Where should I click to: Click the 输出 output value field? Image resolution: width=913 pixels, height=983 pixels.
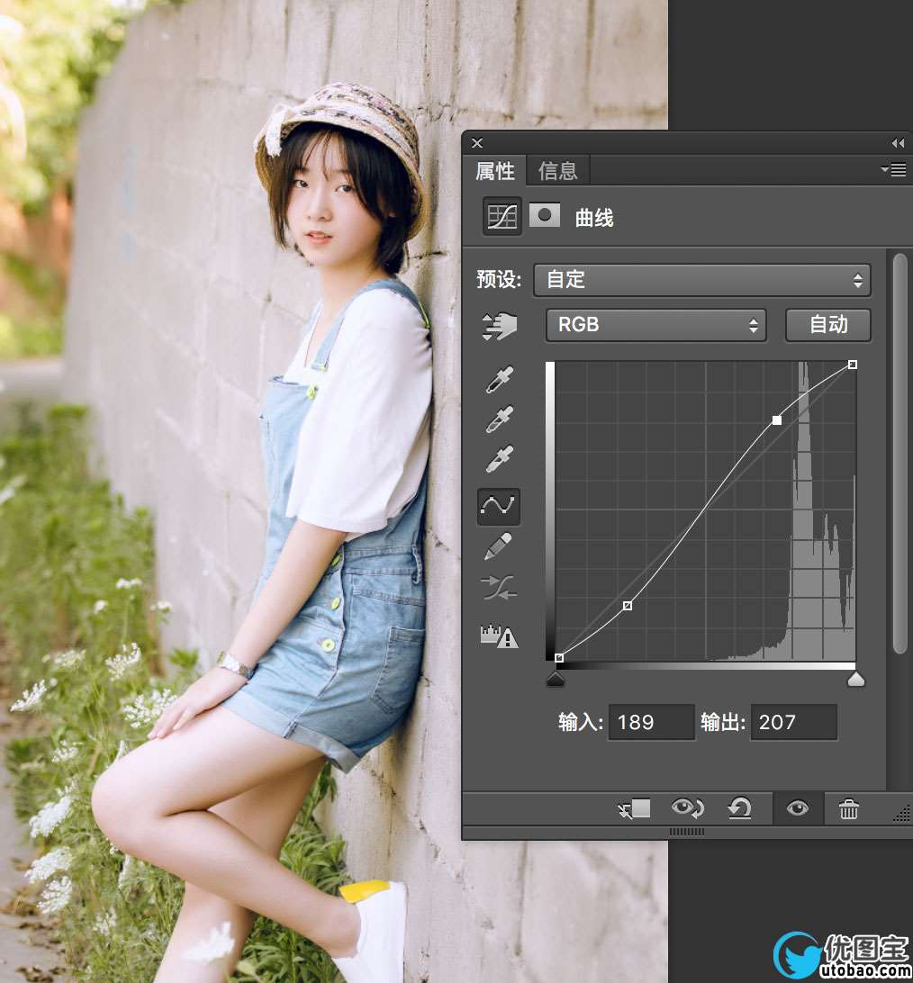click(794, 722)
